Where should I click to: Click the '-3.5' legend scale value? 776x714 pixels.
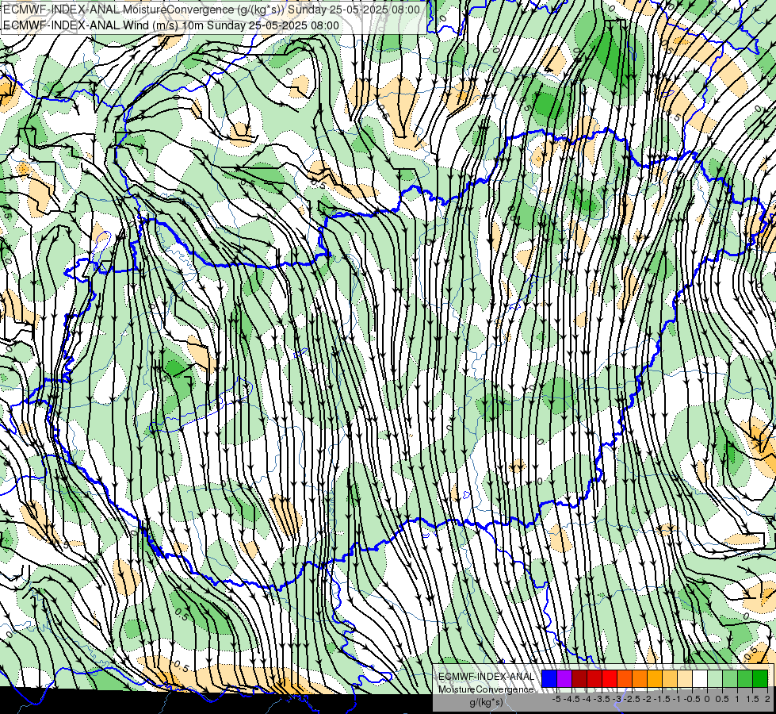click(602, 699)
